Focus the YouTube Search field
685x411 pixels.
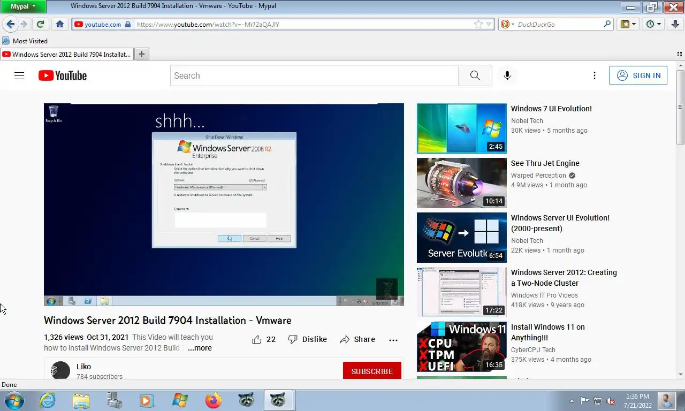[x=314, y=75]
